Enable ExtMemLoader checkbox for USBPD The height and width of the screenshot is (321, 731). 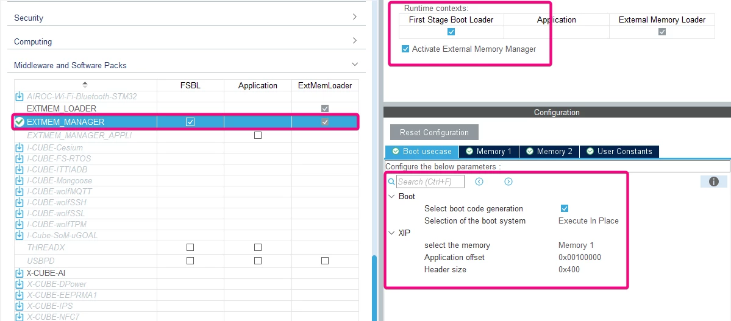(x=325, y=261)
